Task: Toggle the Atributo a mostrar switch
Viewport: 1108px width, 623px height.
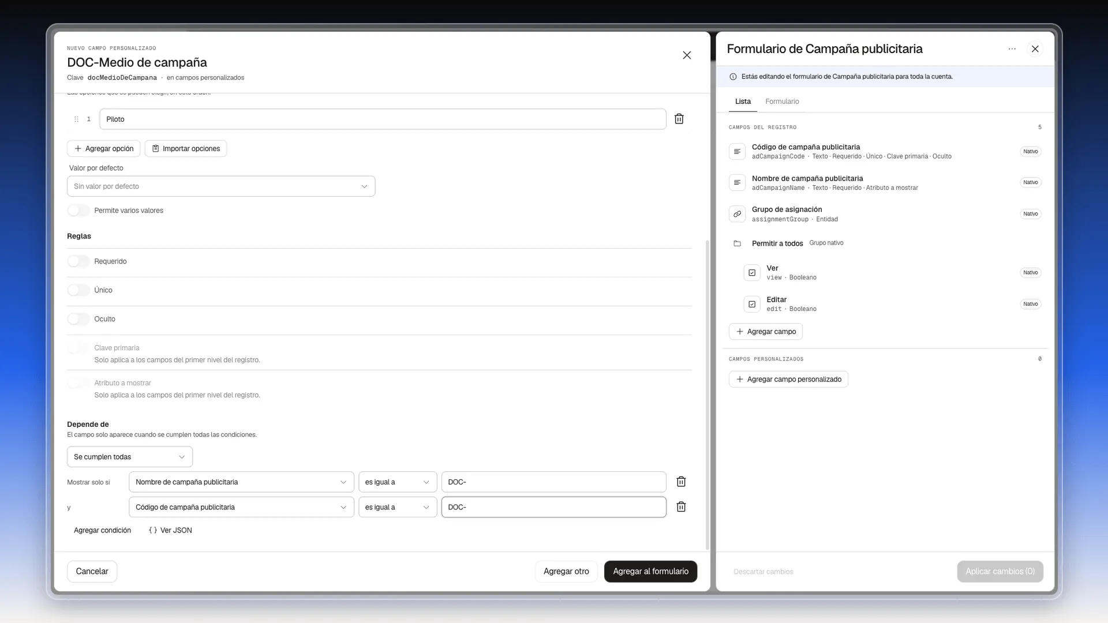Action: click(78, 383)
